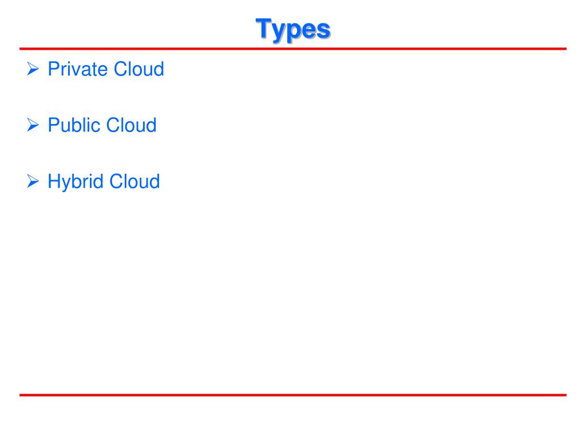This screenshot has width=586, height=439.
Task: Click the arrow bullet beside Private Cloud
Action: click(x=33, y=69)
